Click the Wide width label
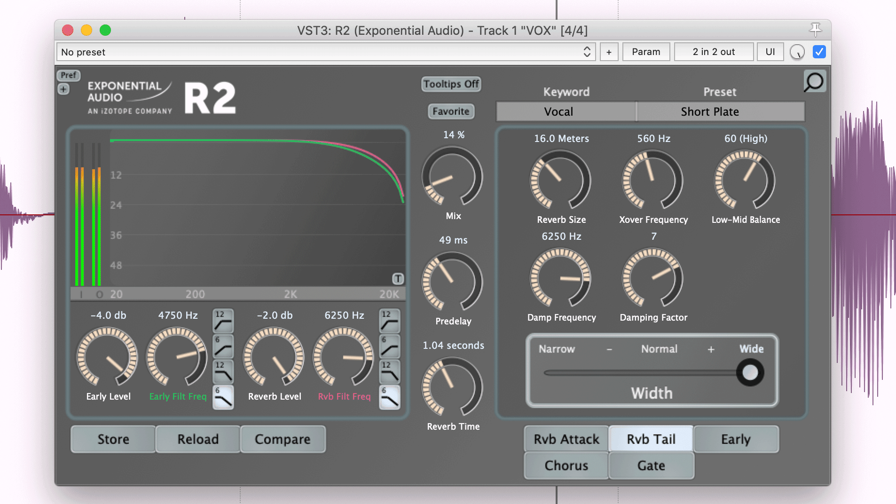Screen dimensions: 896x504 751,349
